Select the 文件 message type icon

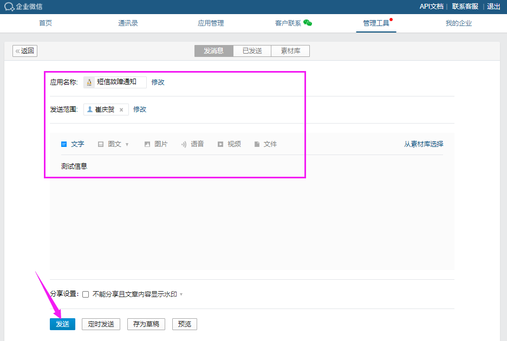click(x=257, y=144)
